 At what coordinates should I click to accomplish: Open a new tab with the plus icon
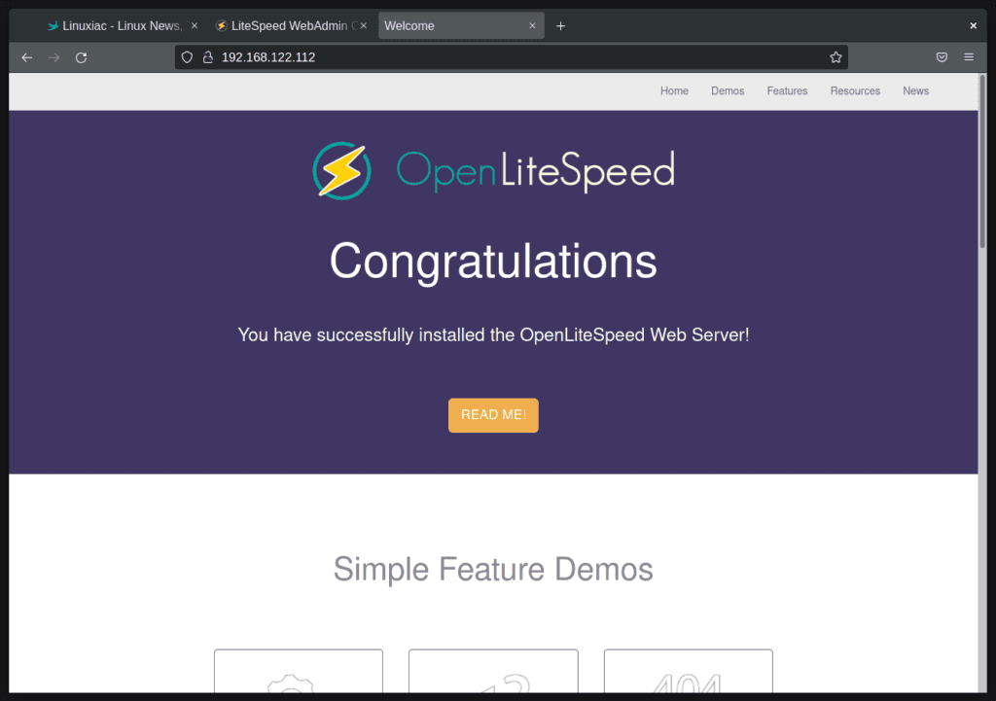560,26
